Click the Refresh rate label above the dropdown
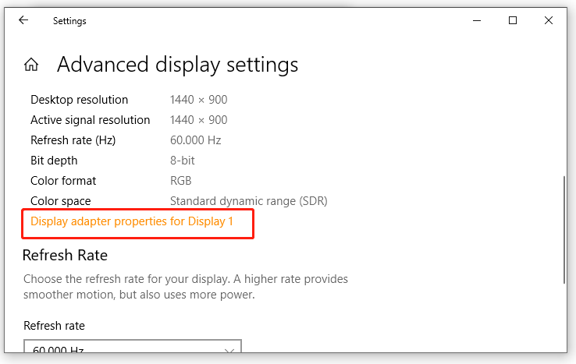 [54, 326]
